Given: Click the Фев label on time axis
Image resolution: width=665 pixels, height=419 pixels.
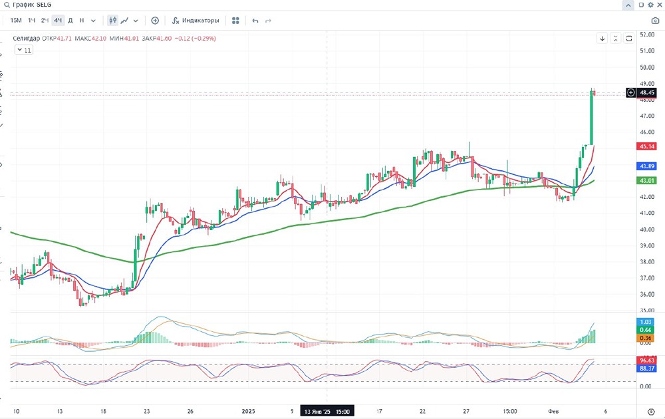Looking at the screenshot, I should pos(553,412).
